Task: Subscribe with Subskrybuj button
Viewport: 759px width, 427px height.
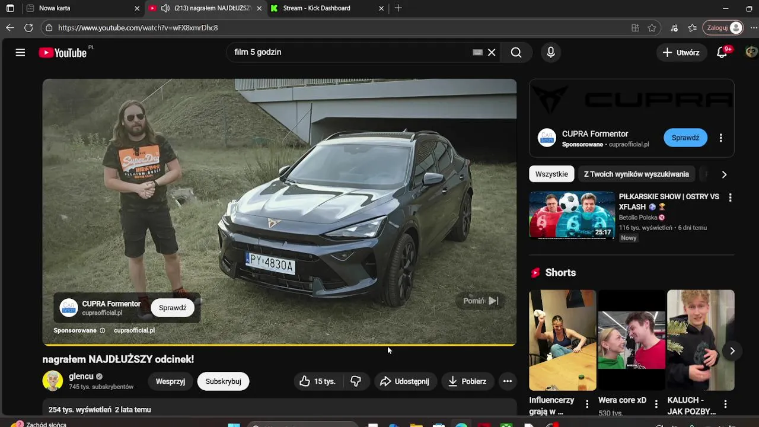Action: [x=223, y=381]
